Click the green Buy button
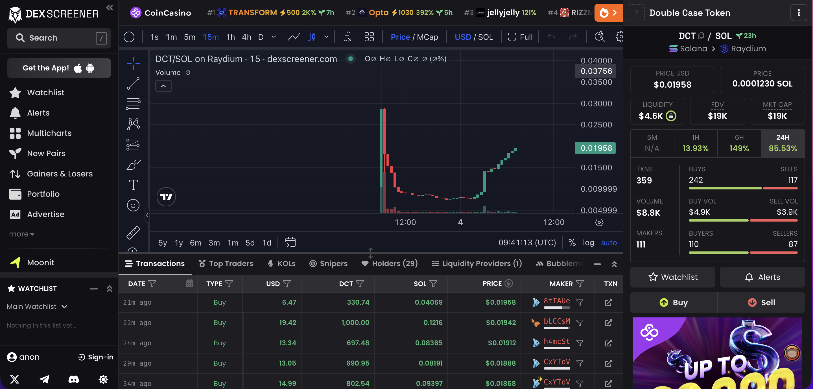Screen dimensions: 813x389 [674, 302]
